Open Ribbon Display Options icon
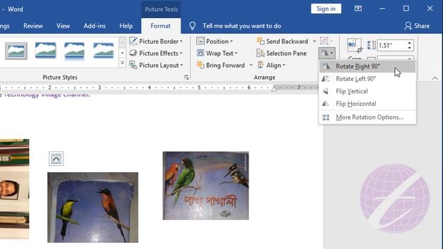The height and width of the screenshot is (249, 443). click(358, 9)
